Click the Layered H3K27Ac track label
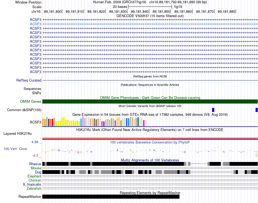 18,133
